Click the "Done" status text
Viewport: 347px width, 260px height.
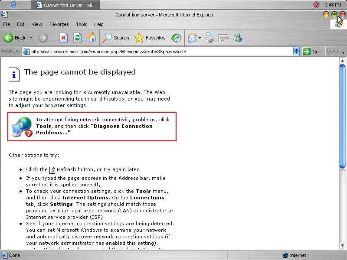15,255
